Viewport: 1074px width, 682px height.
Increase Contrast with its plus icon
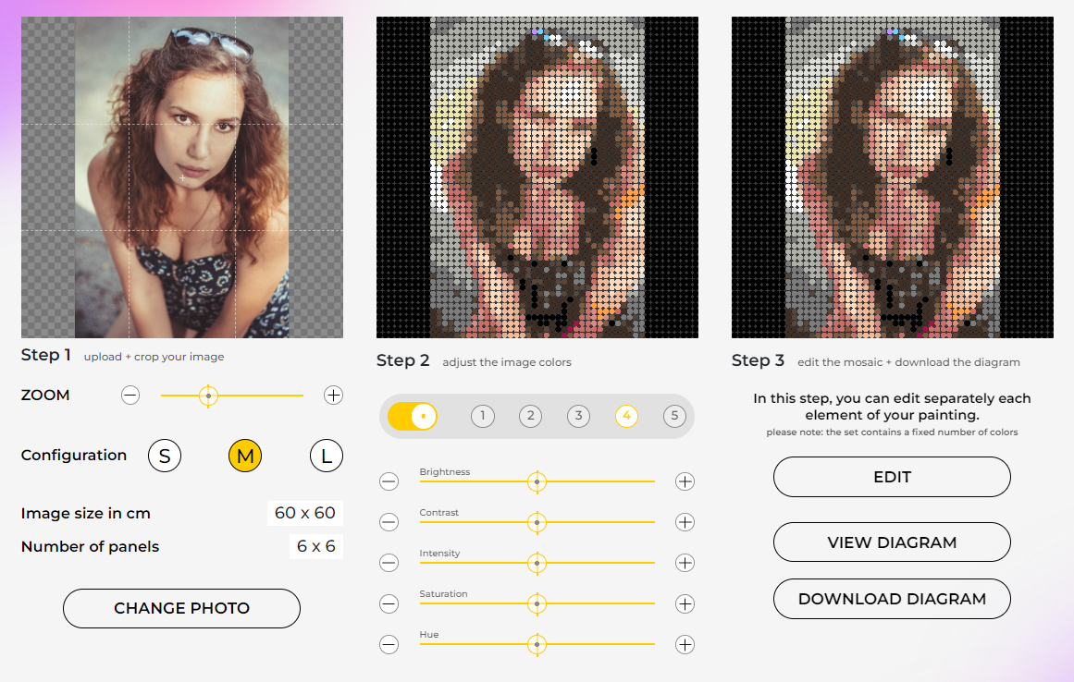coord(685,523)
